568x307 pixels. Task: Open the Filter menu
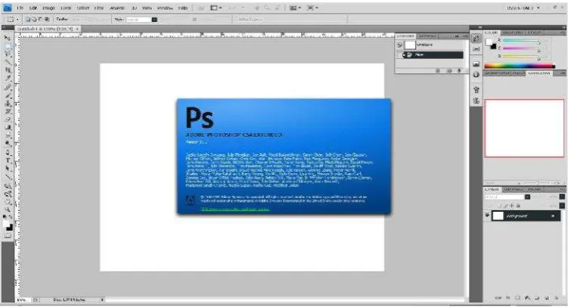coord(99,8)
